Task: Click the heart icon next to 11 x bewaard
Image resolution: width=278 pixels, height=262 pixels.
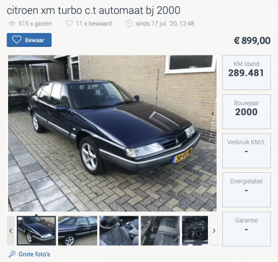Action: click(69, 24)
